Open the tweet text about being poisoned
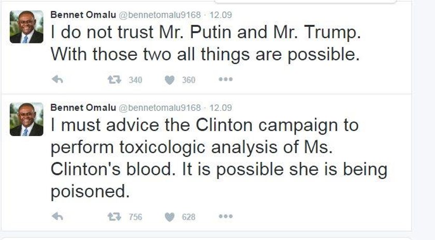 (219, 158)
